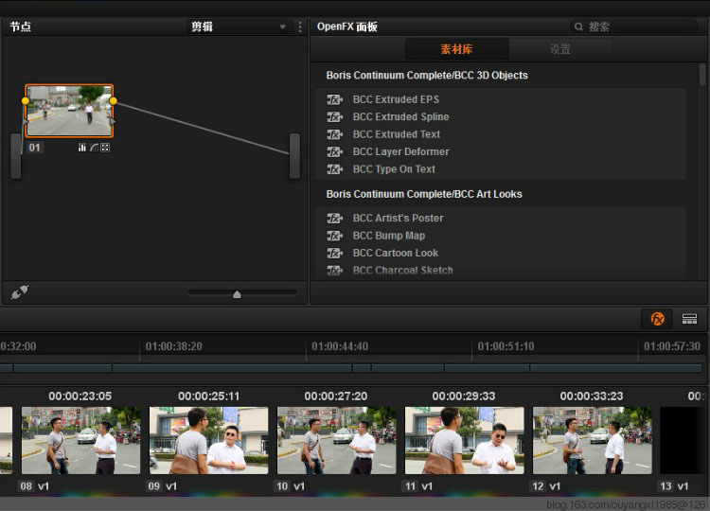Select clip 13 black thumbnail

coord(683,440)
